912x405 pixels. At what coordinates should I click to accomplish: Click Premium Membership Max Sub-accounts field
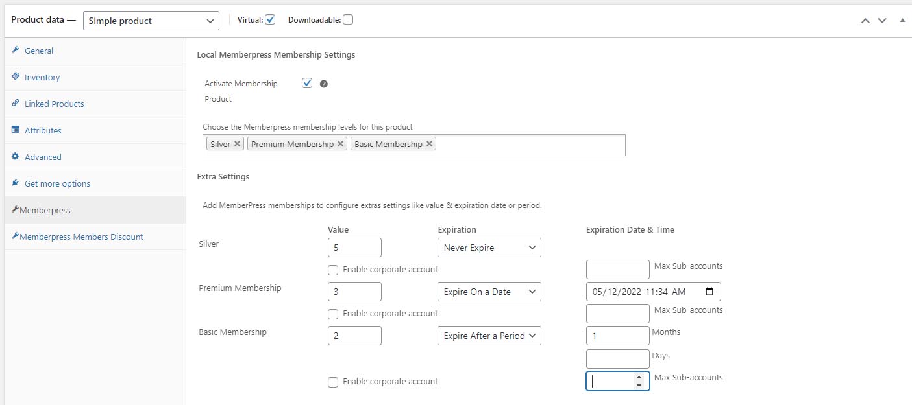618,314
